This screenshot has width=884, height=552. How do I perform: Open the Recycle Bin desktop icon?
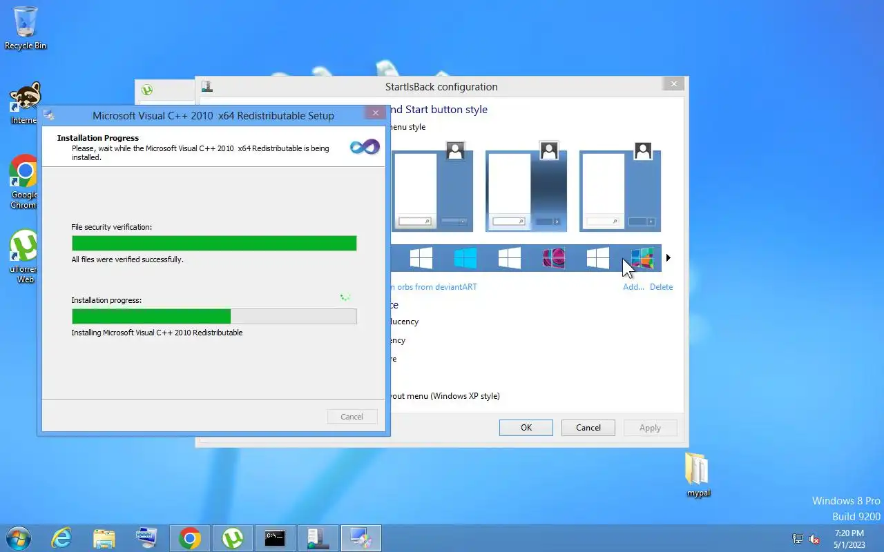pyautogui.click(x=26, y=28)
